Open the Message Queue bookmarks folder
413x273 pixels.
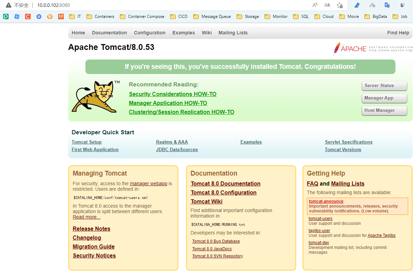[x=212, y=17]
